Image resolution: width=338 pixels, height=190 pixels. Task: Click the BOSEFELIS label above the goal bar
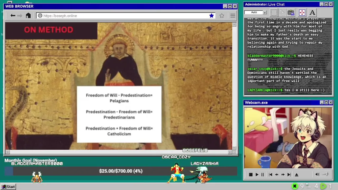[x=195, y=150]
